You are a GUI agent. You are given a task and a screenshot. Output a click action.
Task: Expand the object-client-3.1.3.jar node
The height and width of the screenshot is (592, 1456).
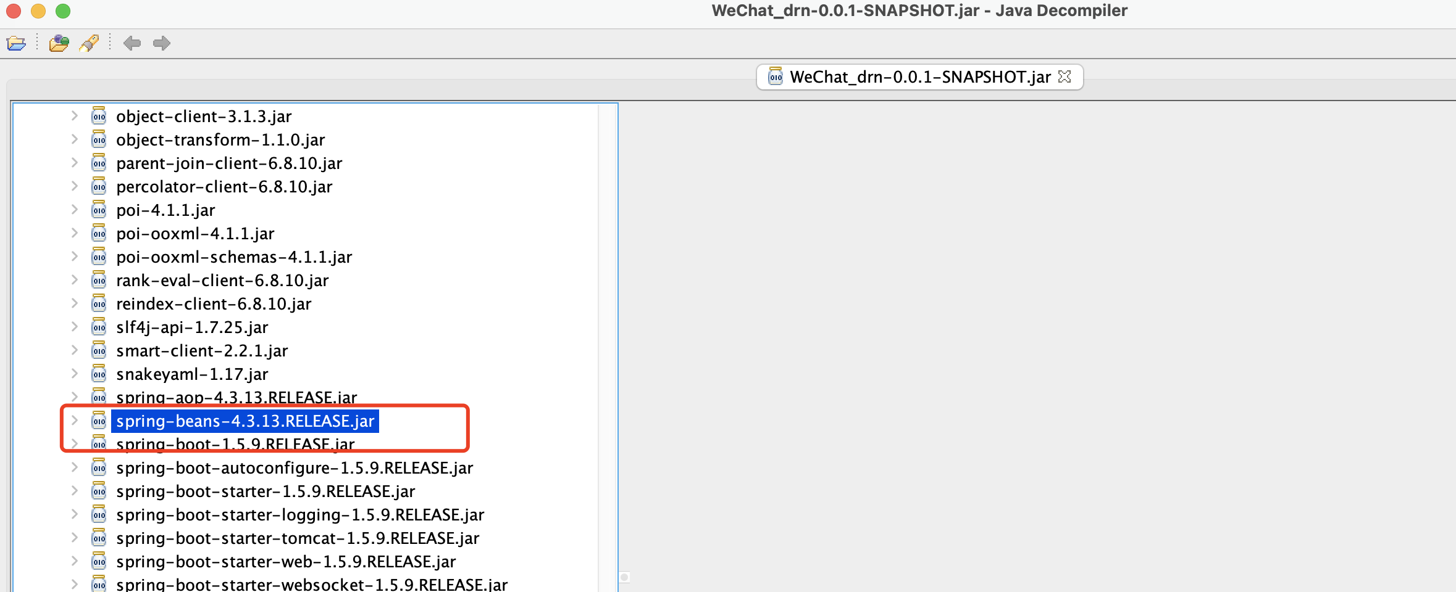74,116
